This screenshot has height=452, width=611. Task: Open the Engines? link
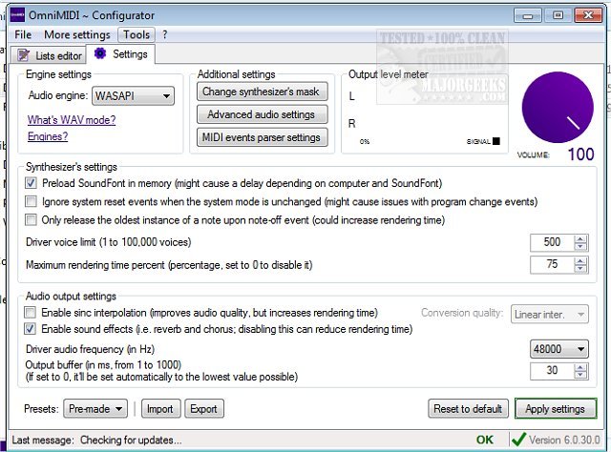[x=48, y=136]
